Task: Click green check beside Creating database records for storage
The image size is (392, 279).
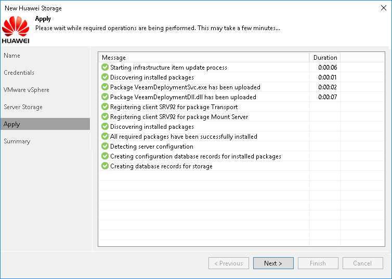Action: click(x=105, y=166)
